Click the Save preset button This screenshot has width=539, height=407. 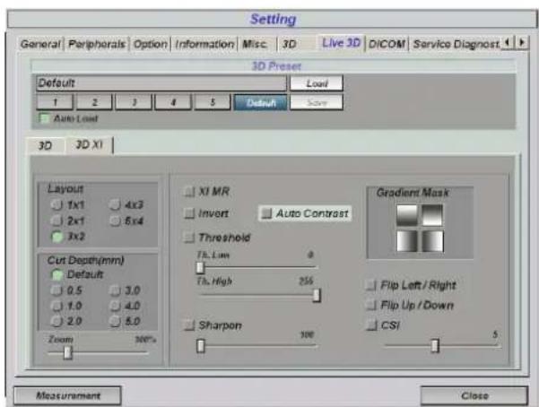coord(317,102)
